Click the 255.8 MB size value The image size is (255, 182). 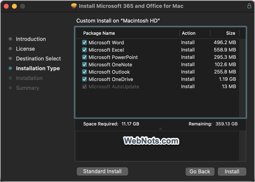pyautogui.click(x=225, y=72)
